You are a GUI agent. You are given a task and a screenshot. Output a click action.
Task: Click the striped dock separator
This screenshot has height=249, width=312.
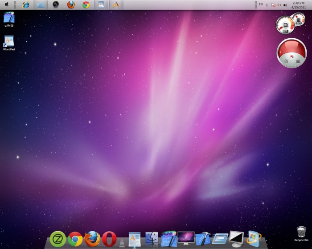[x=122, y=243]
